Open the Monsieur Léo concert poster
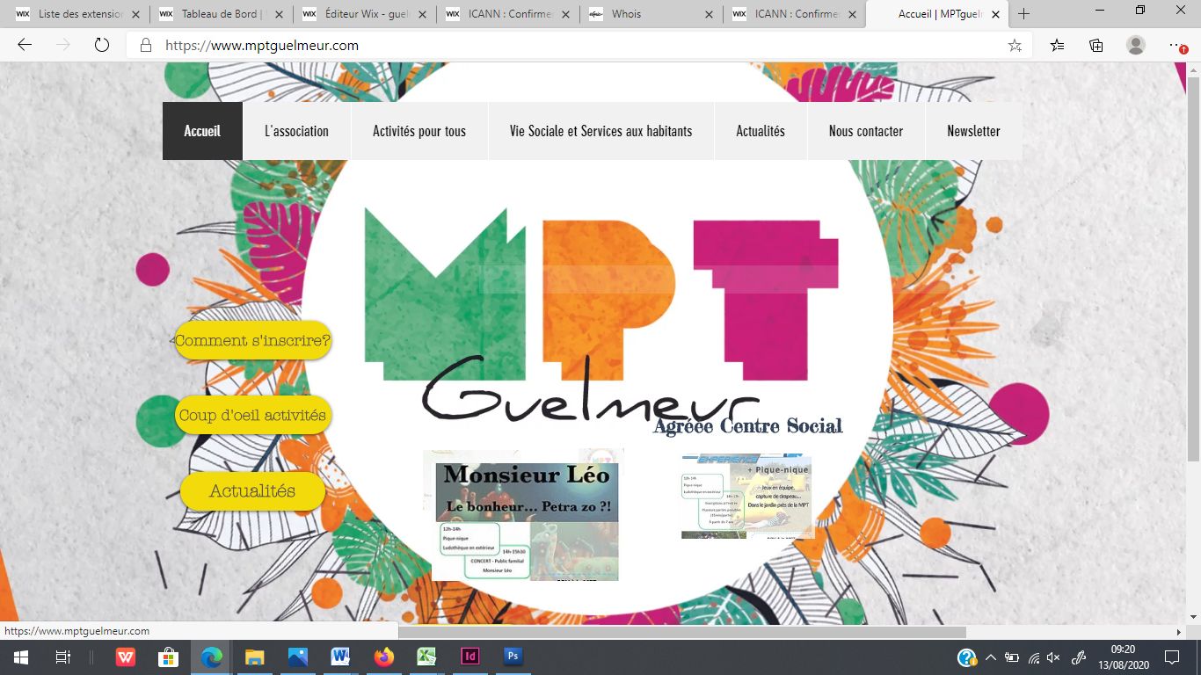 tap(525, 515)
